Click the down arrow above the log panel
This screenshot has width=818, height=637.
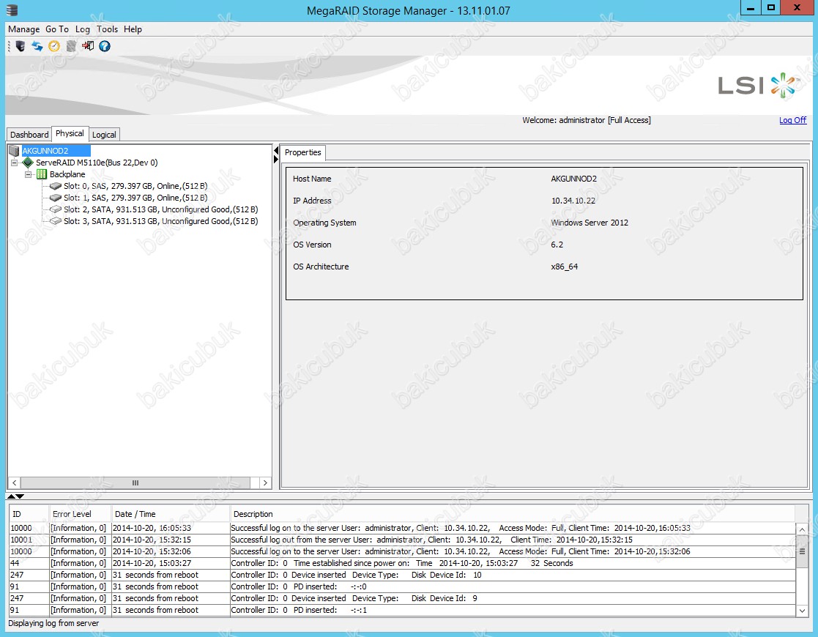click(x=20, y=496)
